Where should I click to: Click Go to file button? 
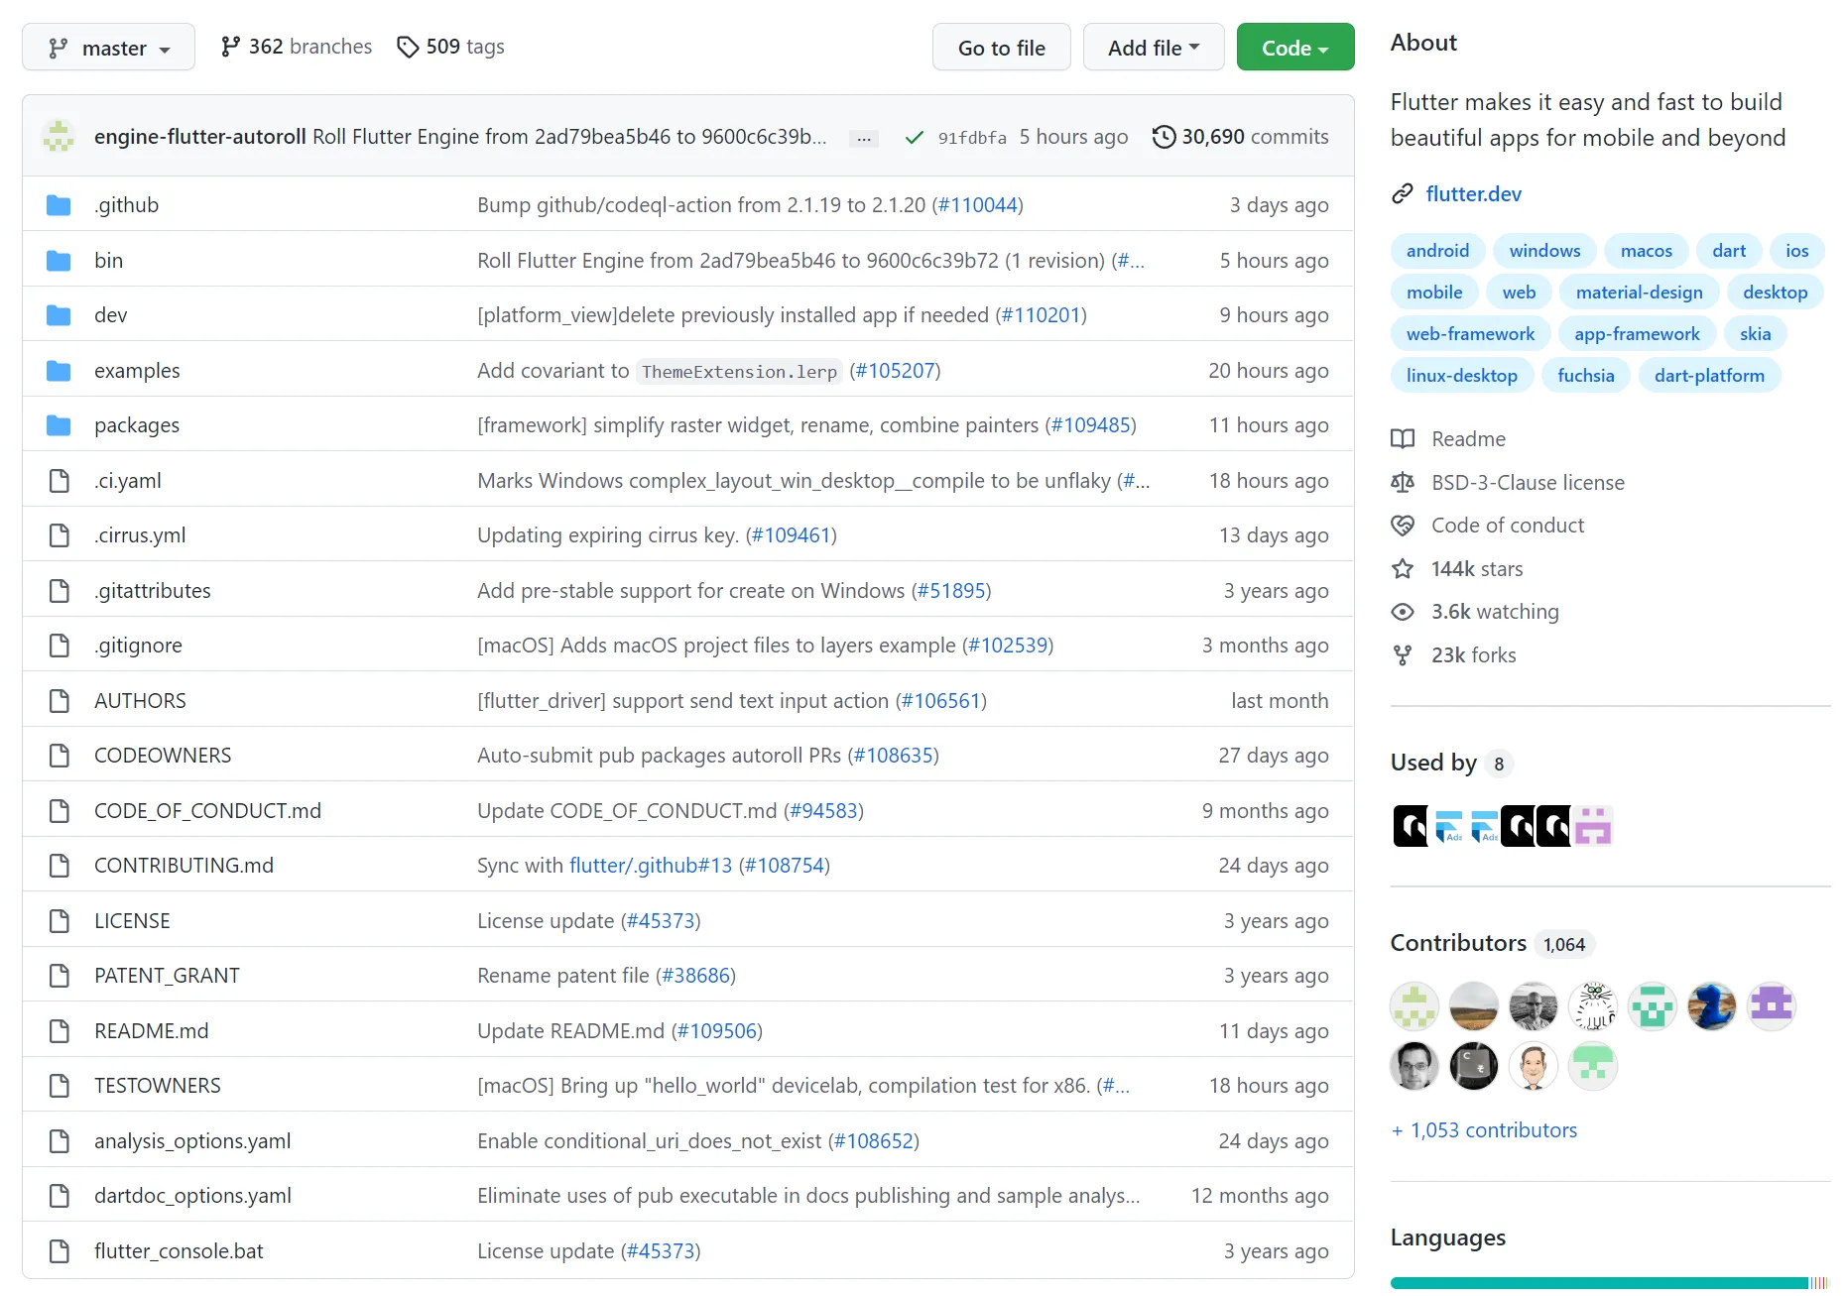[x=1001, y=48]
